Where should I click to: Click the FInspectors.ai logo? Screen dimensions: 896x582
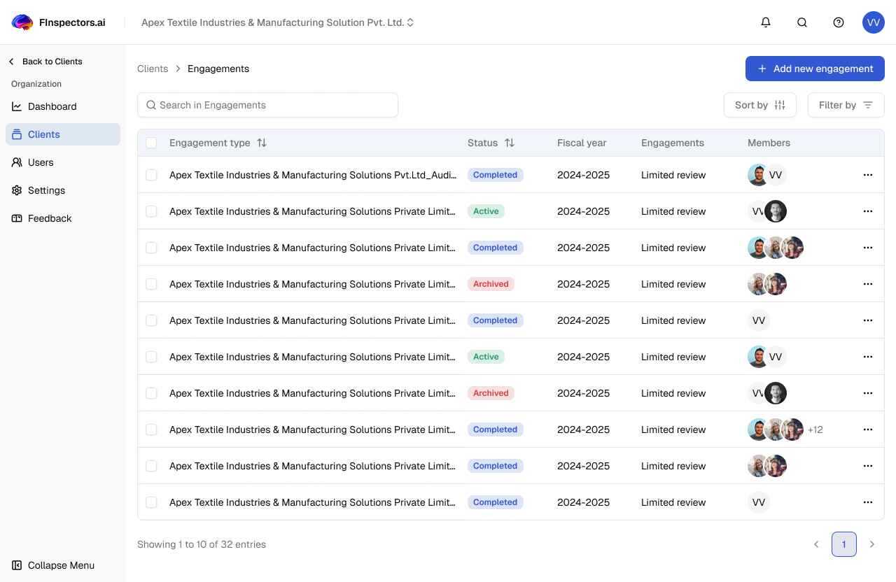[x=59, y=22]
